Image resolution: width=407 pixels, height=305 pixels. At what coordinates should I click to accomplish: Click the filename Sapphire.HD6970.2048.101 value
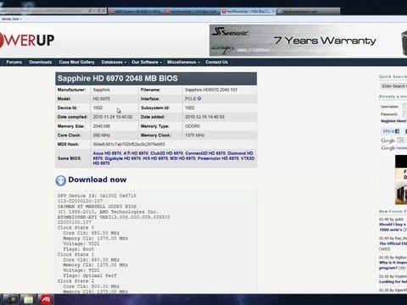tap(211, 90)
